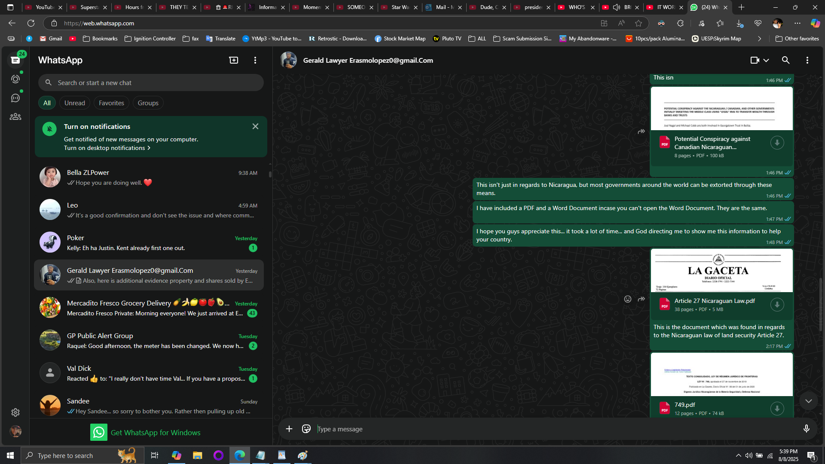Select the Favorites chat filter
The height and width of the screenshot is (464, 825).
[x=111, y=103]
